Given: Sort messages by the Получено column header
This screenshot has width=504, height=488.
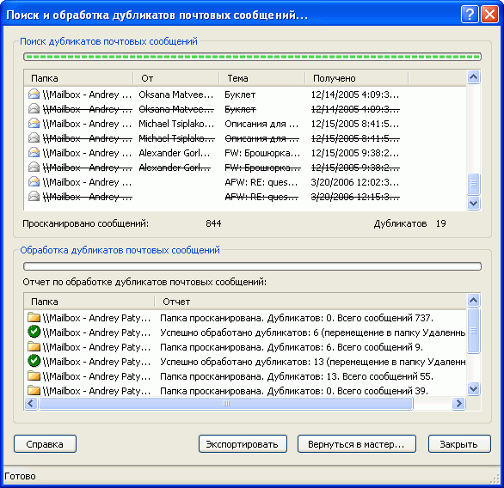Looking at the screenshot, I should coord(356,78).
